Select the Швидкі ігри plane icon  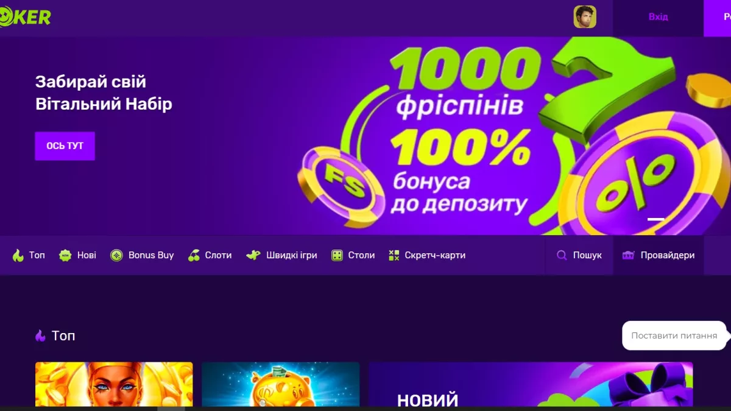(x=253, y=255)
